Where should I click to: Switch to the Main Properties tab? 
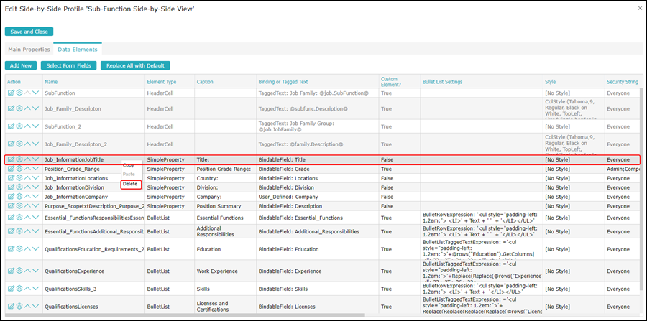click(29, 50)
